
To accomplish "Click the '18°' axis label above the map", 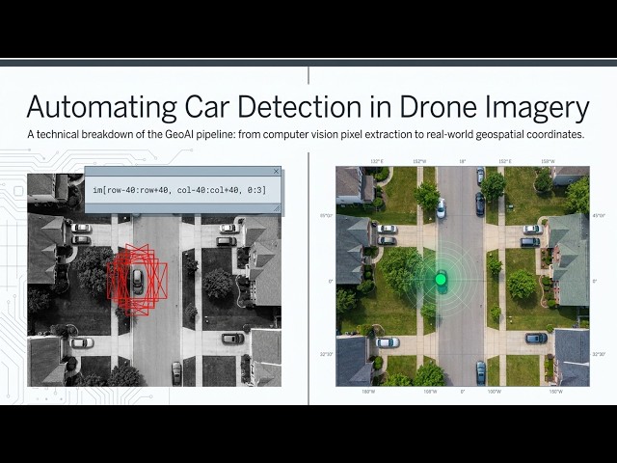I will [x=463, y=161].
